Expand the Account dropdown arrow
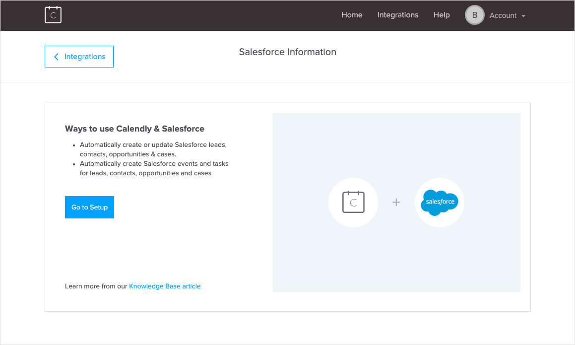 coord(523,16)
